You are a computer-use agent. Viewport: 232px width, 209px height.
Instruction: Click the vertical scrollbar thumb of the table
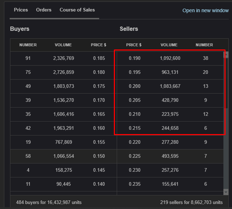[x=226, y=82]
